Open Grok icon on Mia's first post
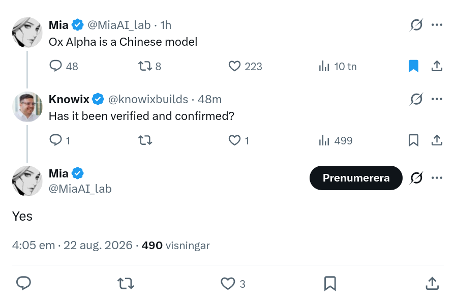 416,25
